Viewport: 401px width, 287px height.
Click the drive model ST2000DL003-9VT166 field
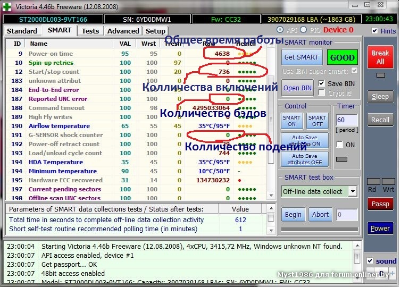tap(53, 20)
